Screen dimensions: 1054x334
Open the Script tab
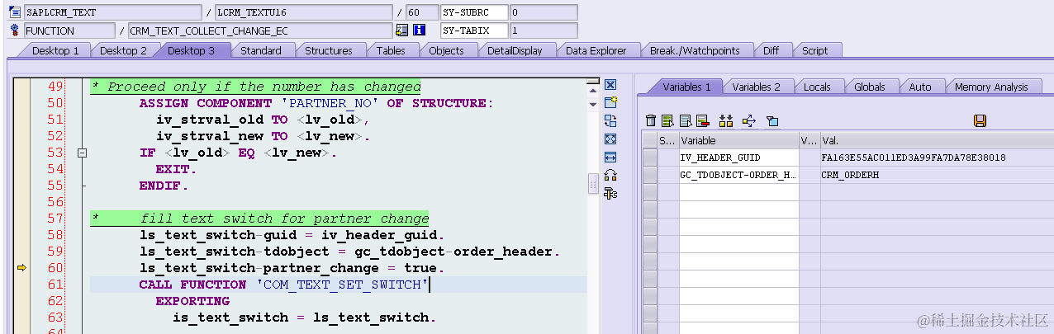(x=814, y=50)
